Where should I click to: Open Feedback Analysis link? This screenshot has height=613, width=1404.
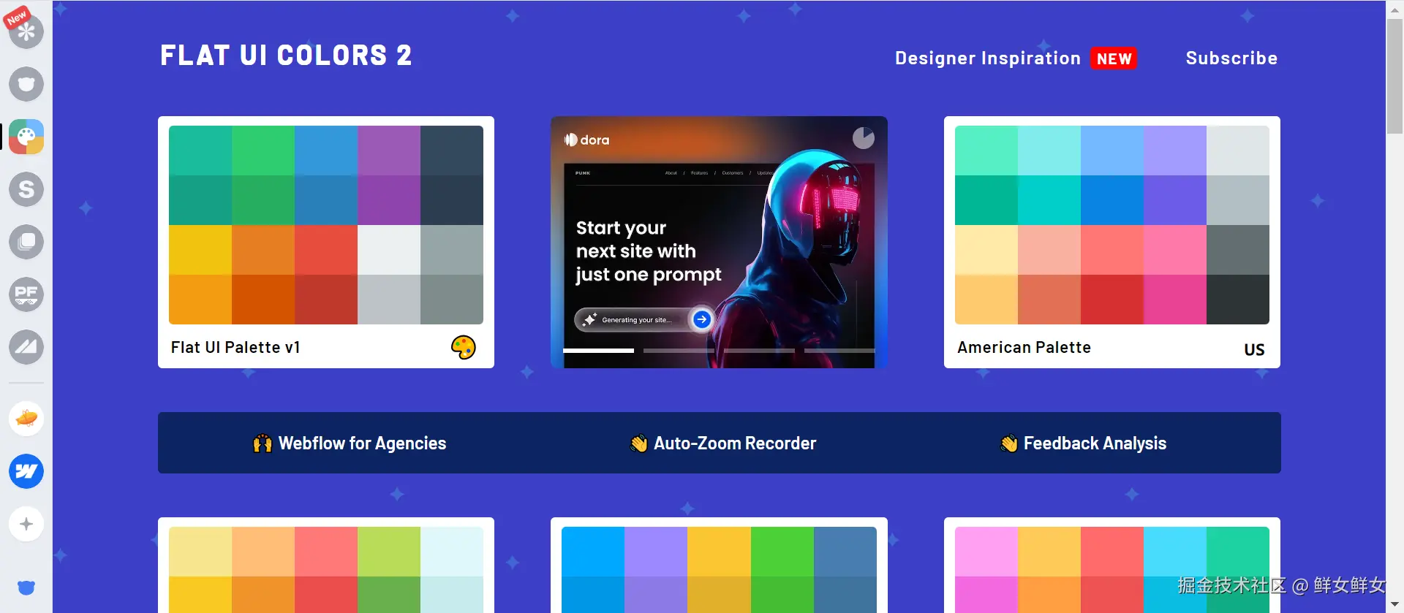pos(1095,443)
